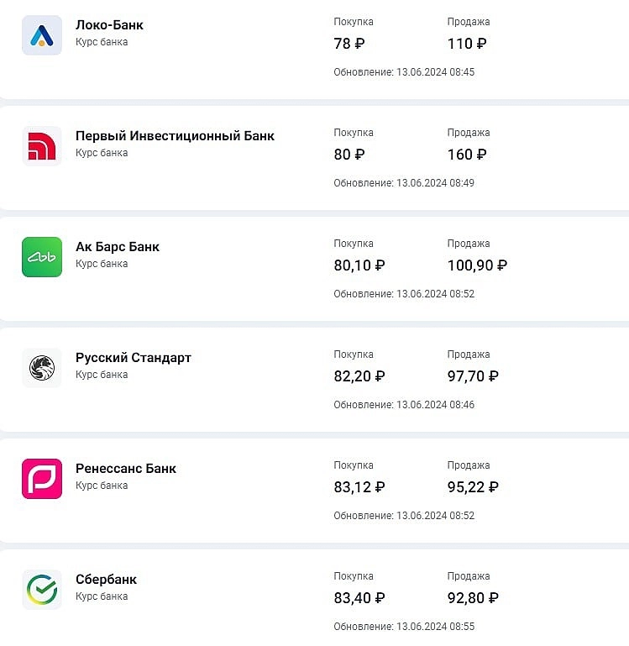Click the Первый Инвестиционный Банк red logo
The width and height of the screenshot is (629, 646).
[x=42, y=146]
